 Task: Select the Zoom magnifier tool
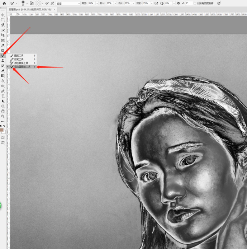3,116
